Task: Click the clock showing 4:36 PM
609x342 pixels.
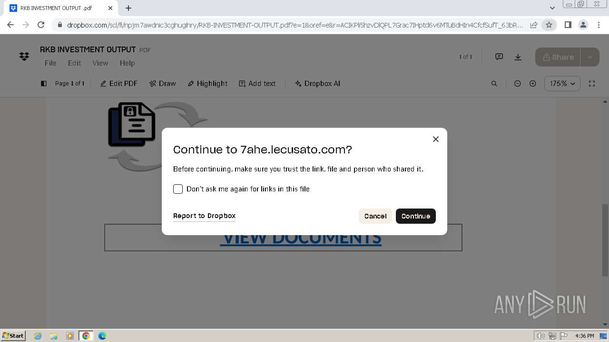Action: click(584, 336)
